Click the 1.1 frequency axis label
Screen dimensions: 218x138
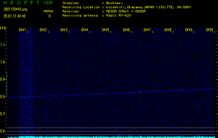click(3, 45)
